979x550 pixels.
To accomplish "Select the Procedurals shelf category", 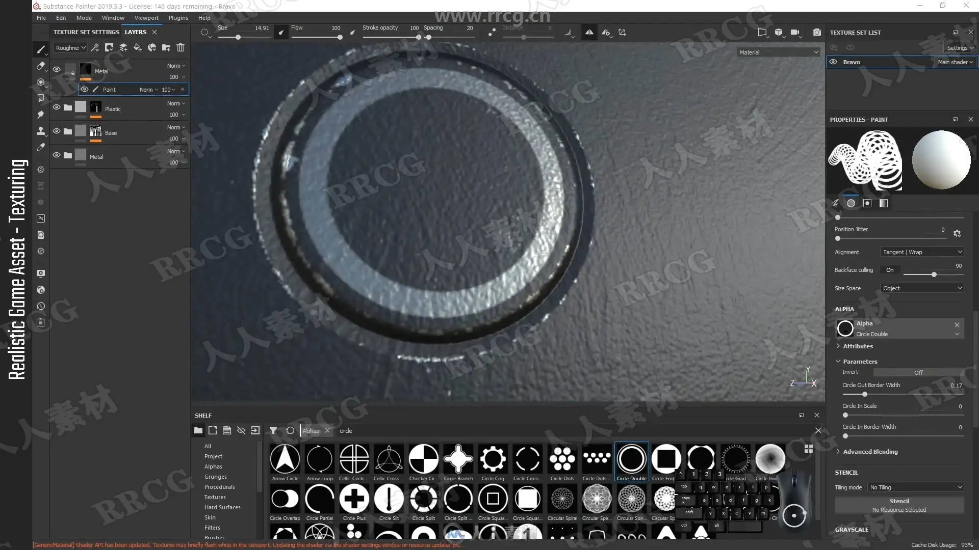I will click(220, 487).
